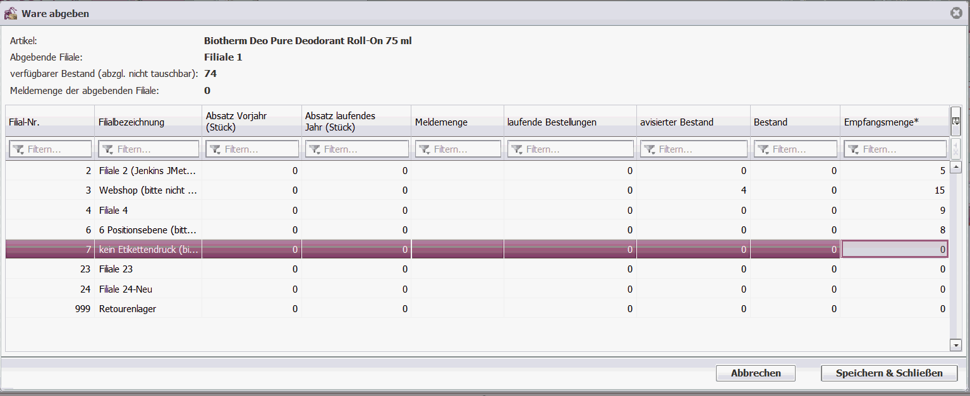The height and width of the screenshot is (396, 970).
Task: Click the clear-filters icon beside filter row
Action: [x=955, y=149]
